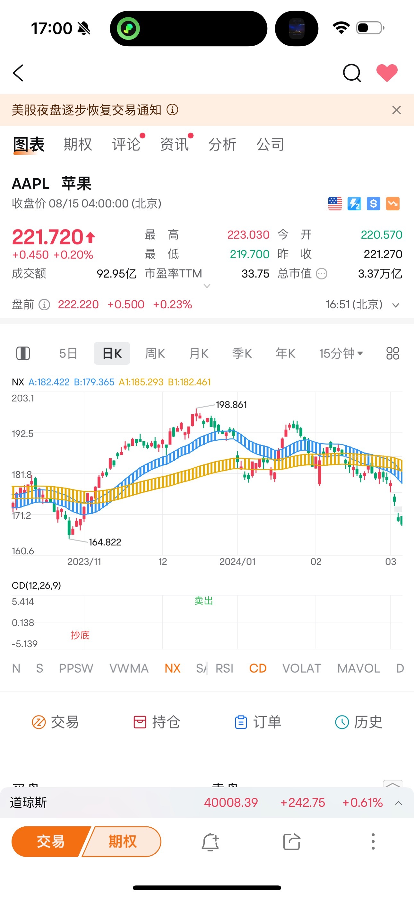The width and height of the screenshot is (414, 898).
Task: Open 订单 orders shortcut
Action: 257,722
